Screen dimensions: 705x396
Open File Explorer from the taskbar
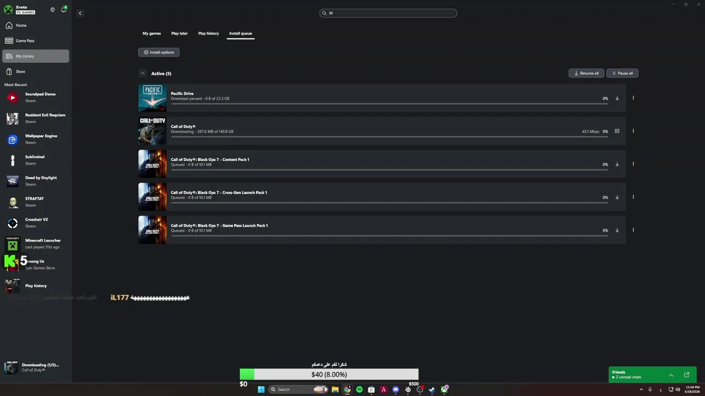(335, 389)
